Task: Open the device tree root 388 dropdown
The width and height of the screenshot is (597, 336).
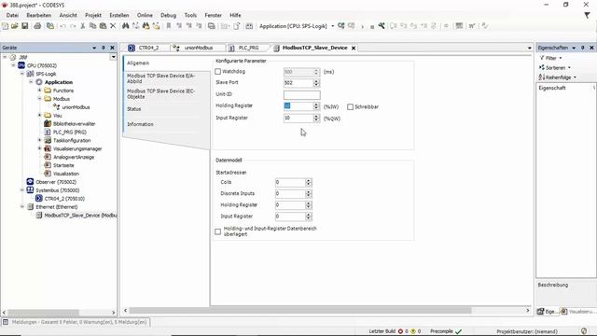Action: (x=113, y=57)
